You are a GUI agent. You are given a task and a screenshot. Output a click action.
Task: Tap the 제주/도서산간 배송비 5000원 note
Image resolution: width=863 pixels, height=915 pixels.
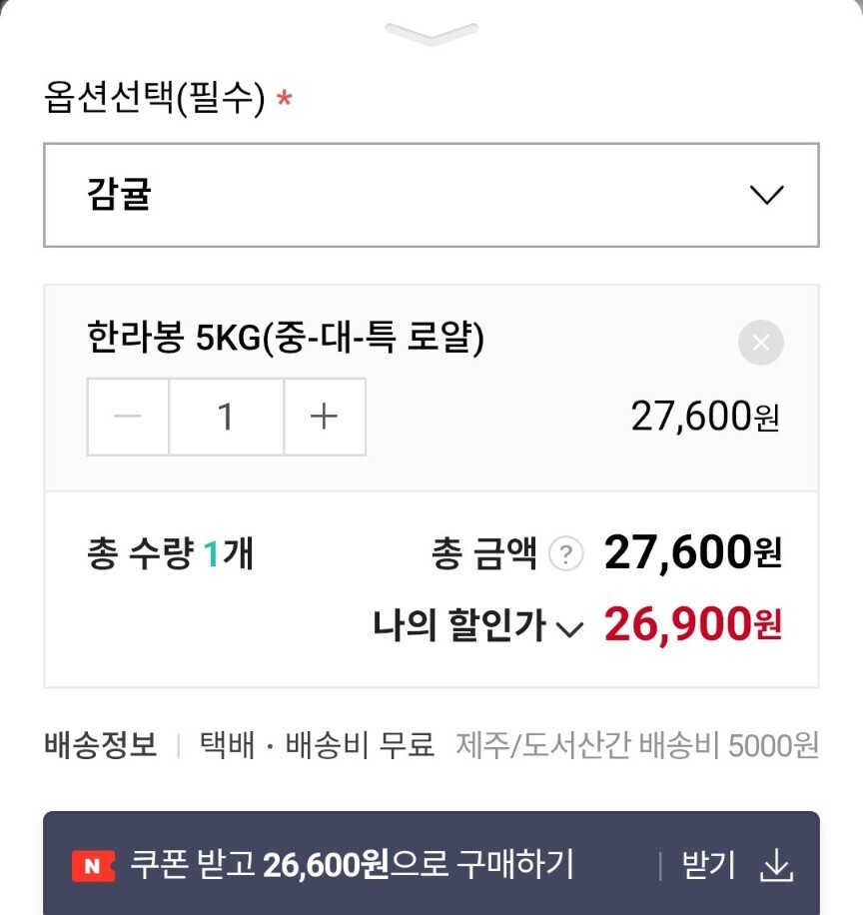[x=636, y=745]
